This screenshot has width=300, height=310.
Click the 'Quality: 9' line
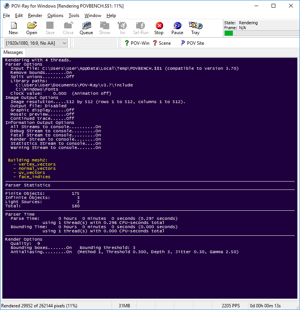(25, 243)
